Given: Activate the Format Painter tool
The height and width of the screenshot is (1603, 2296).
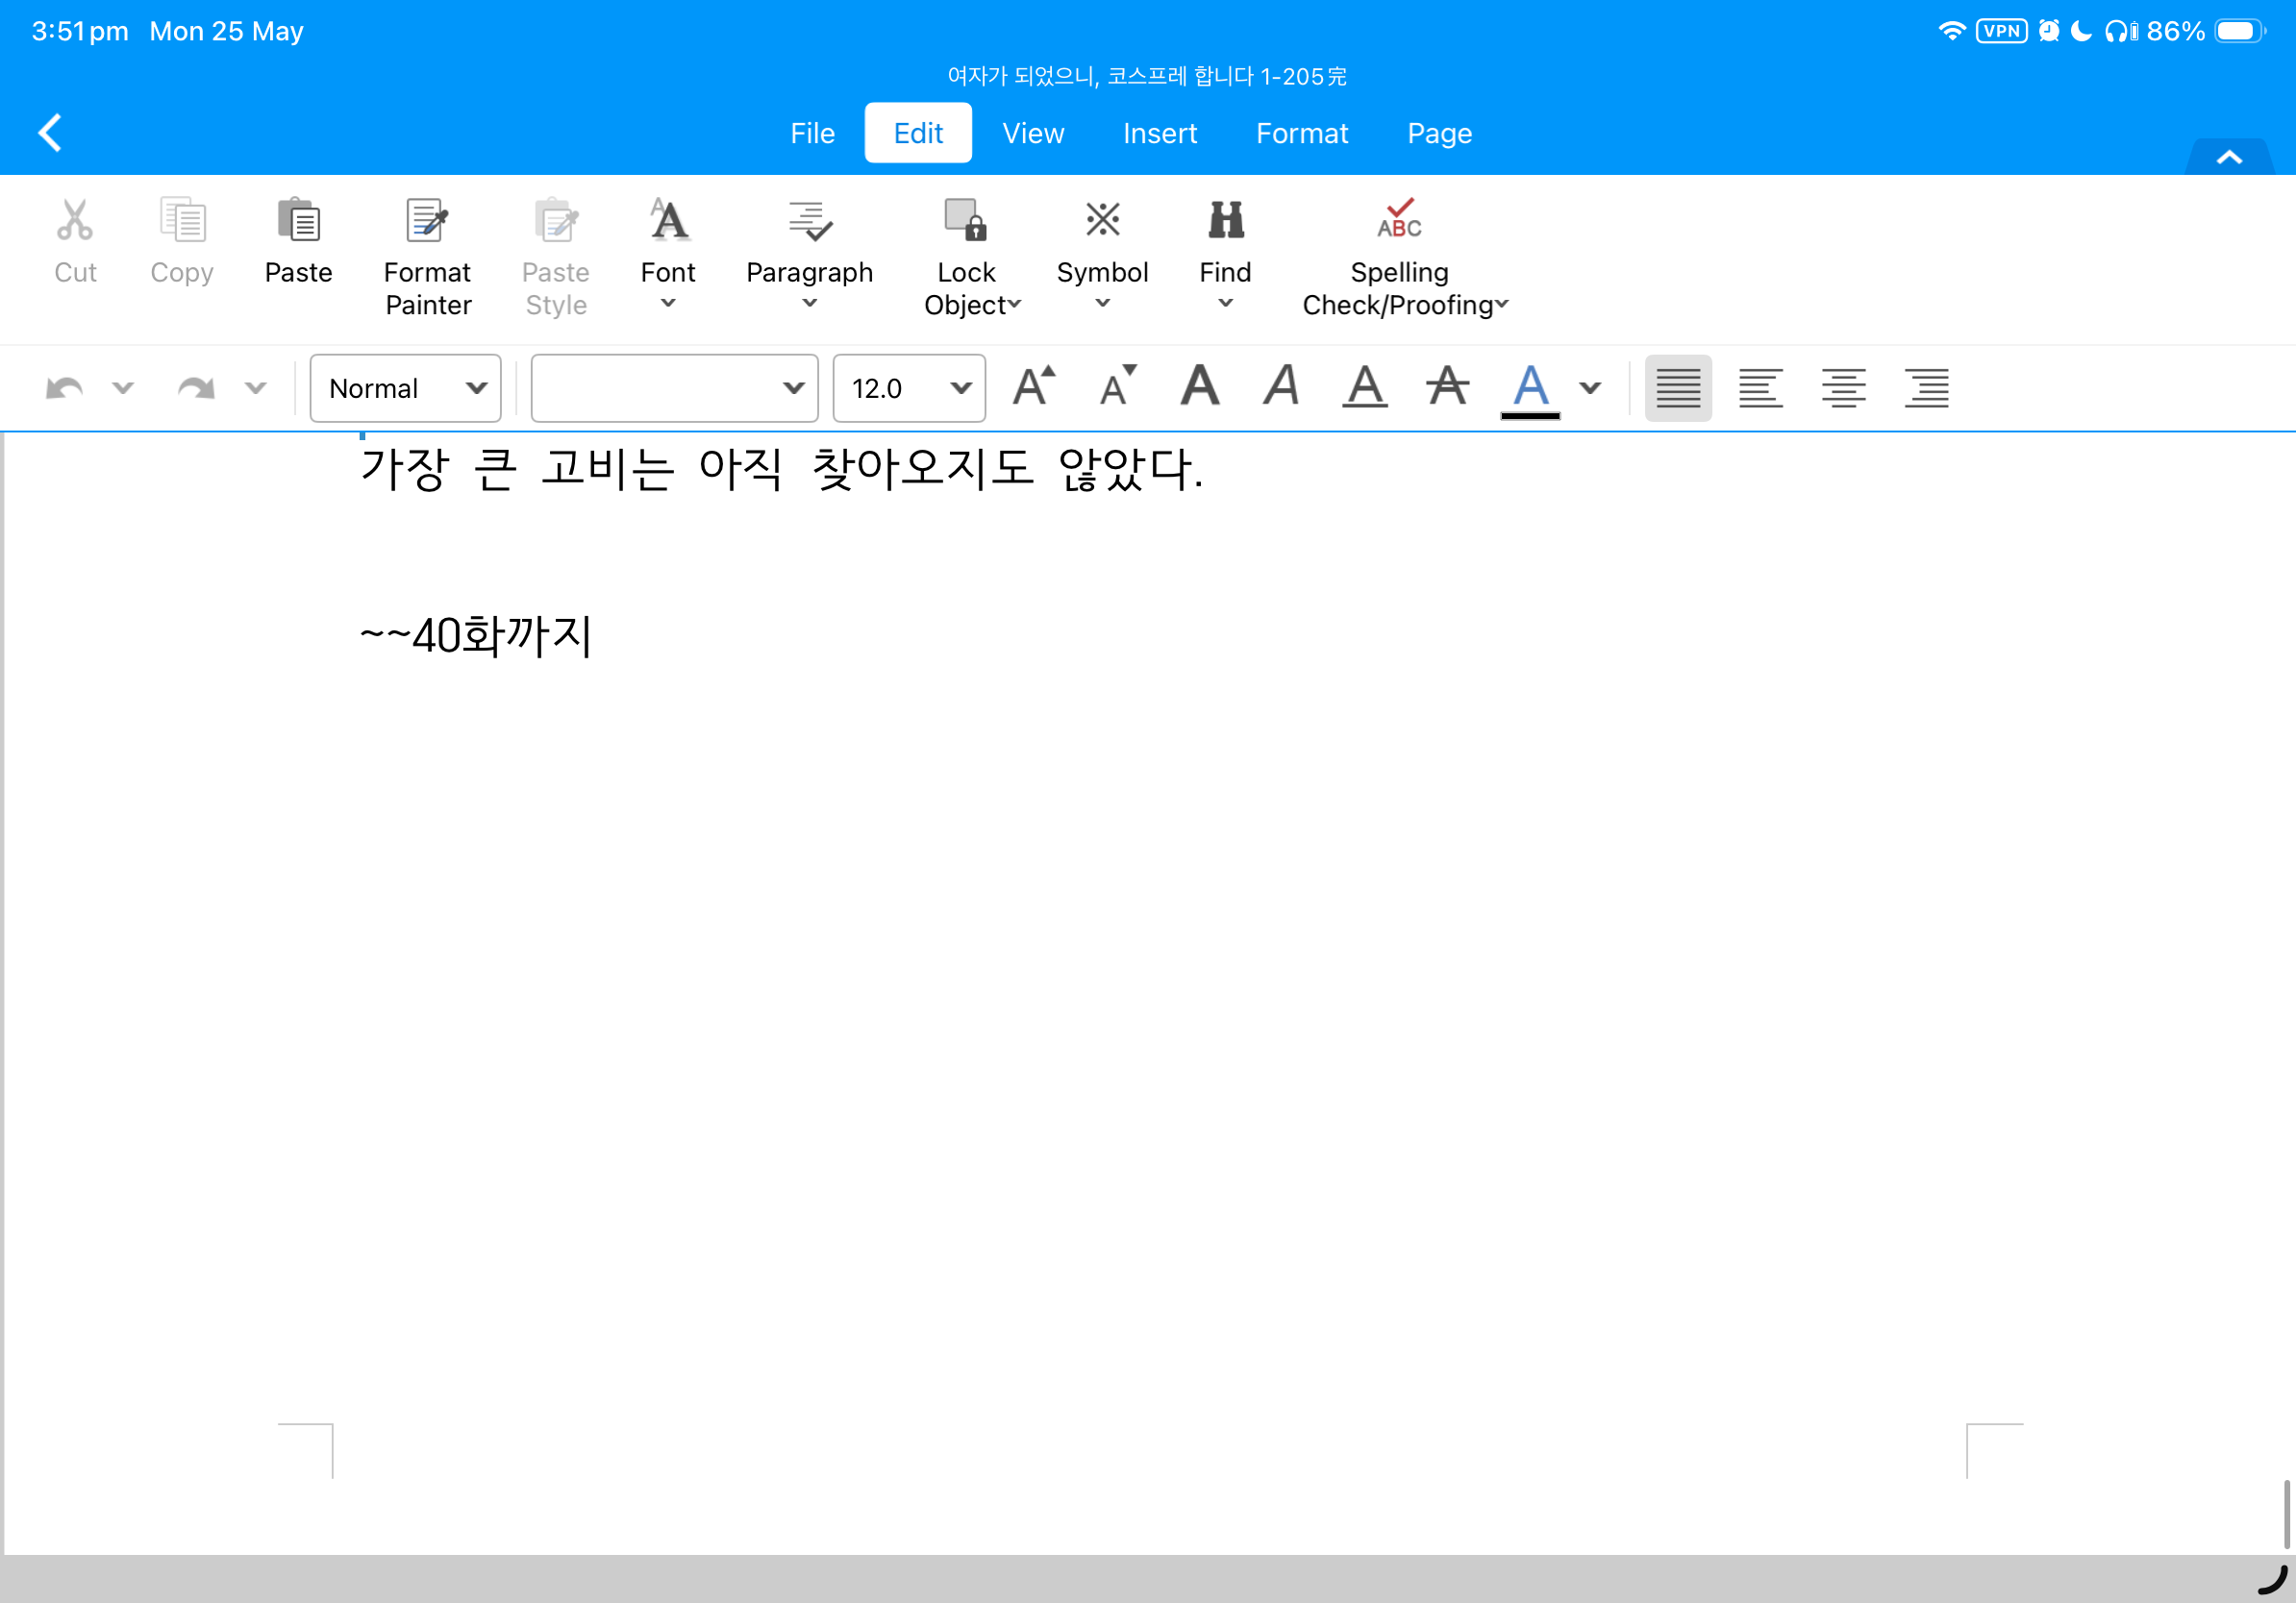Looking at the screenshot, I should click(427, 221).
